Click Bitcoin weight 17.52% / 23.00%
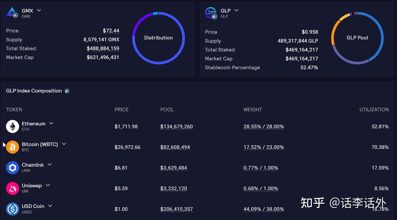 [x=264, y=147]
